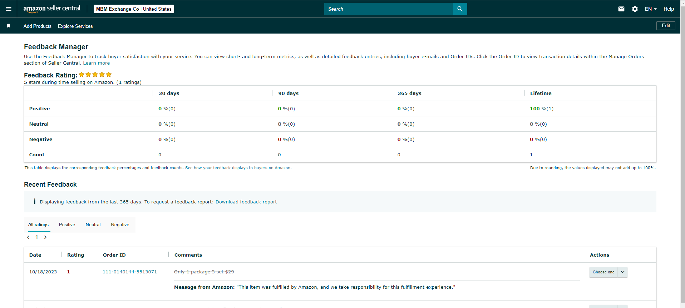685x308 pixels.
Task: Click the 365 days column header
Action: (409, 93)
